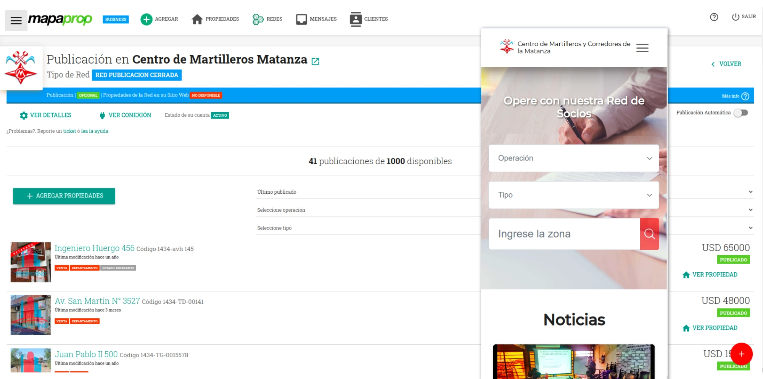Click the Av. San Martín property thumbnail
763x379 pixels.
[31, 315]
